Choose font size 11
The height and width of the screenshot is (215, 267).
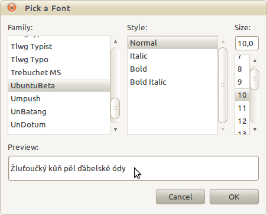[x=242, y=108]
